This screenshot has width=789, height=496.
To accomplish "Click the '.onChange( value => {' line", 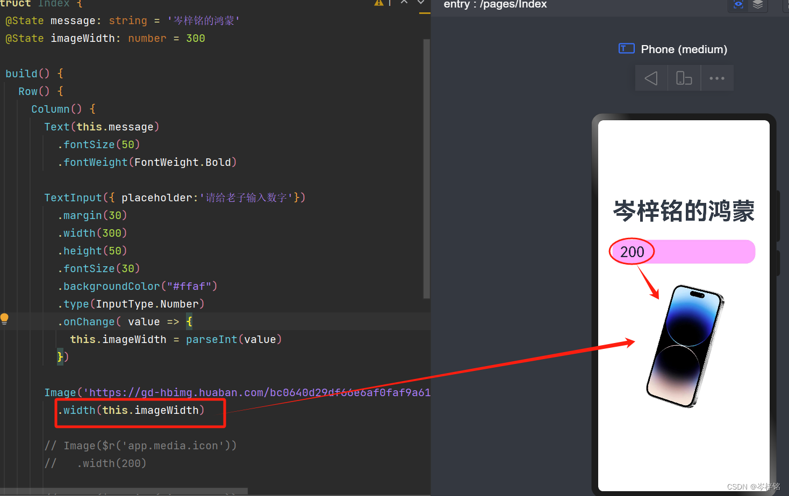I will click(x=125, y=322).
